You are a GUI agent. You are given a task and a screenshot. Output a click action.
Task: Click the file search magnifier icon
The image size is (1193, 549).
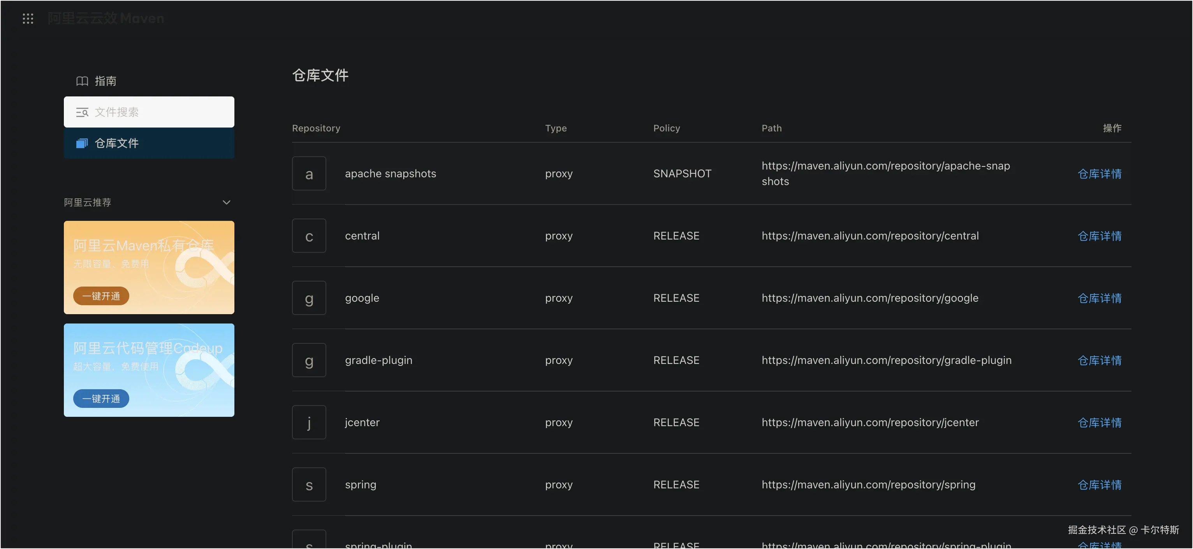82,112
